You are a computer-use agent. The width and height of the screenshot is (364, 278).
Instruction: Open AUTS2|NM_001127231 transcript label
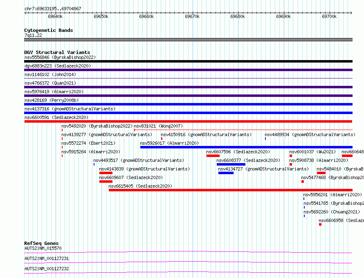[x=47, y=258]
